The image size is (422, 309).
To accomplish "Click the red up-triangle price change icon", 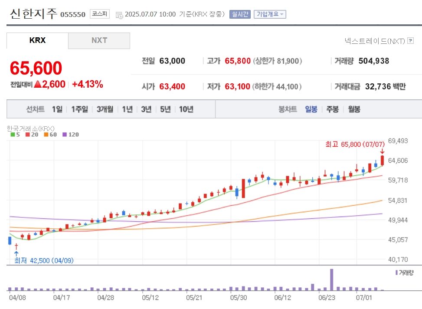I will [38, 84].
